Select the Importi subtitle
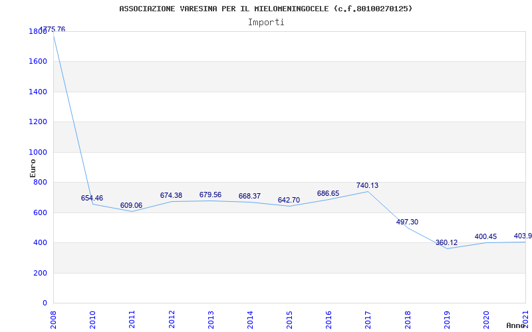 [x=266, y=23]
